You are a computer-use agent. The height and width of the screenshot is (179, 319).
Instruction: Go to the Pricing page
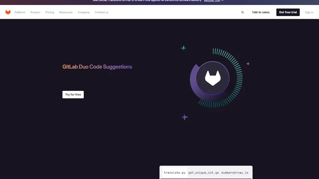(50, 12)
